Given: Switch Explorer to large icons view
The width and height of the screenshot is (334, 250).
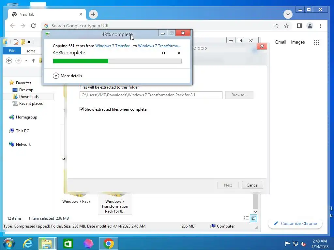Looking at the screenshot, I should (253, 218).
